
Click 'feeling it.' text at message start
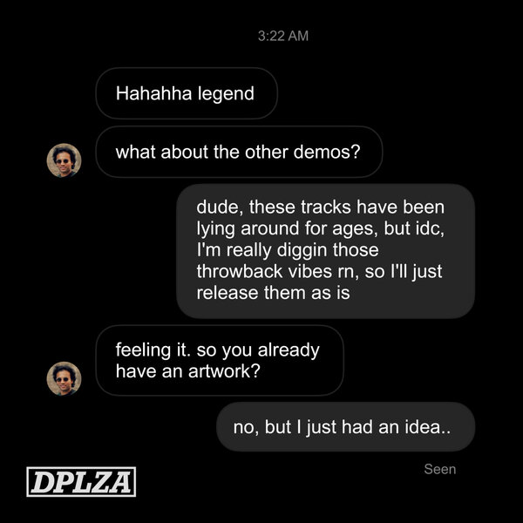153,350
